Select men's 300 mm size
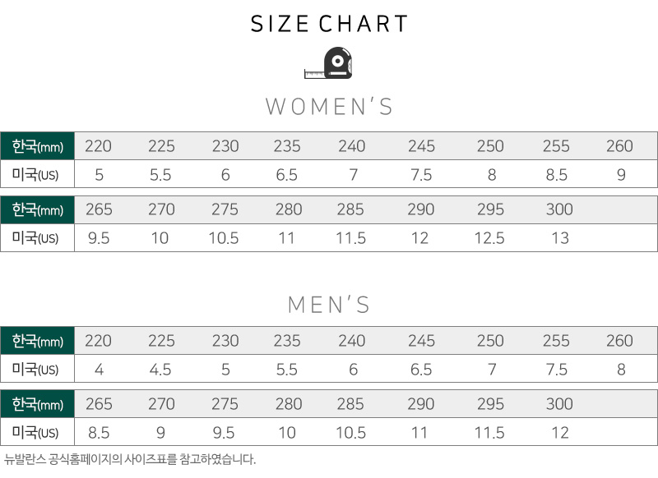 559,404
